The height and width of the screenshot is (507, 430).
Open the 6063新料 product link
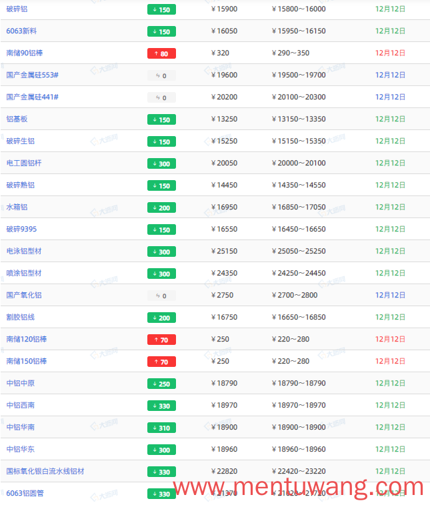click(21, 31)
